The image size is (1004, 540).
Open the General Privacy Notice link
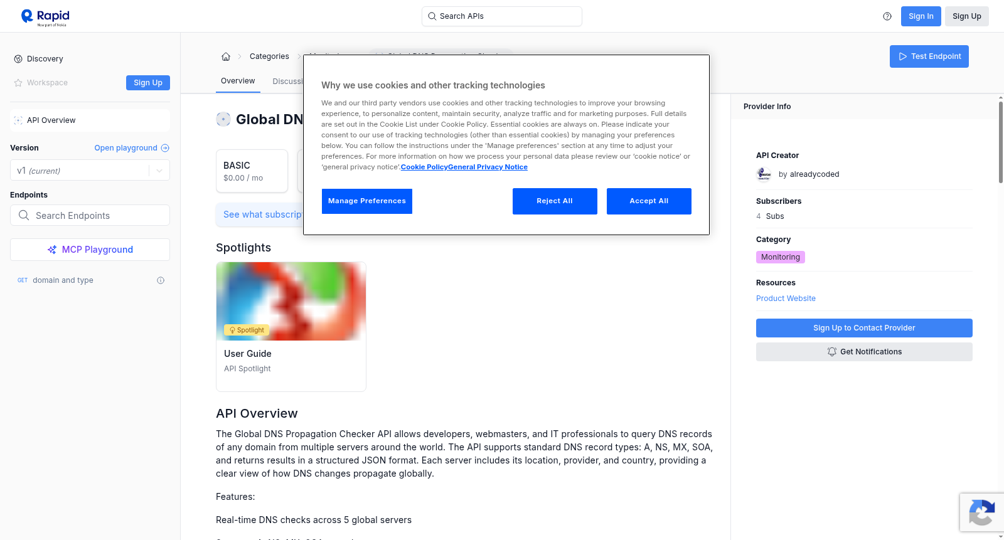(x=488, y=167)
